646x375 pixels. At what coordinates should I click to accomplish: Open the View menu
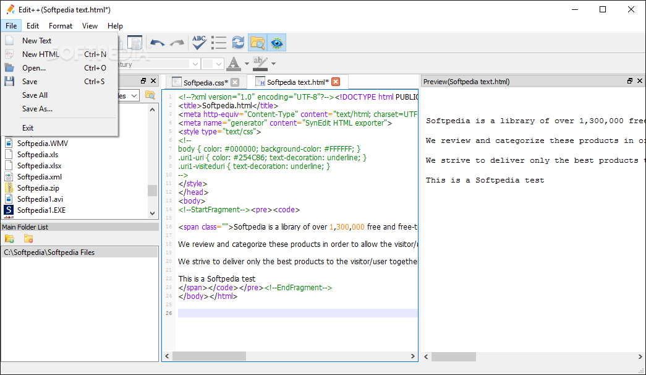[90, 25]
